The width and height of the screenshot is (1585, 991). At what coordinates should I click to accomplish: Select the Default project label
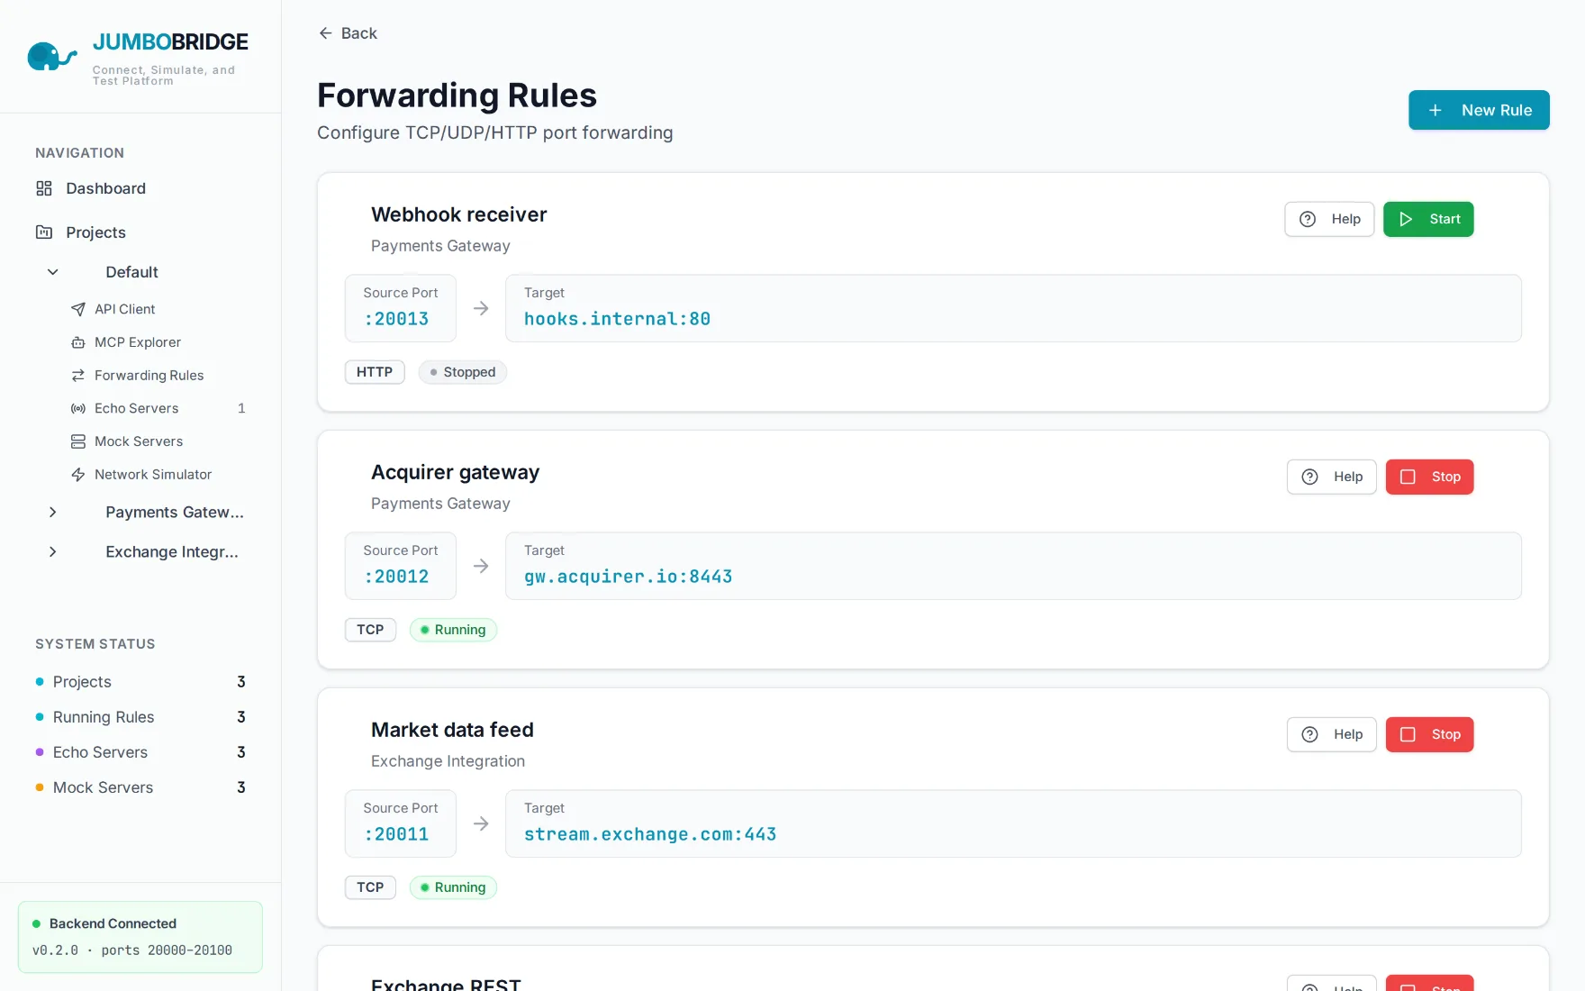click(x=131, y=272)
